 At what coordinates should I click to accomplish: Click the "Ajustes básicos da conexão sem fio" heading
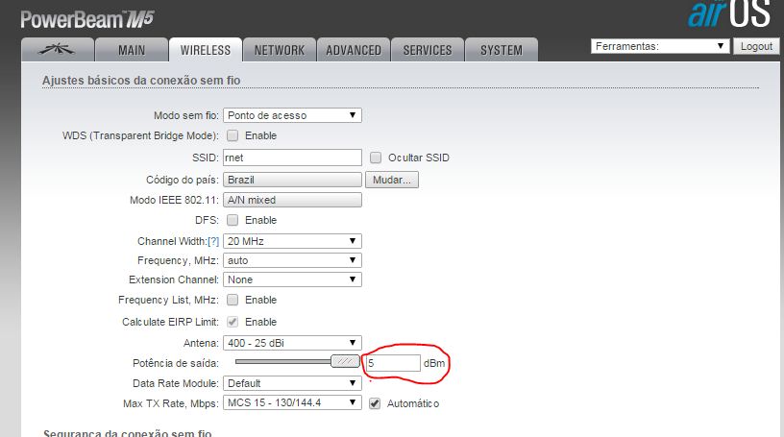141,80
